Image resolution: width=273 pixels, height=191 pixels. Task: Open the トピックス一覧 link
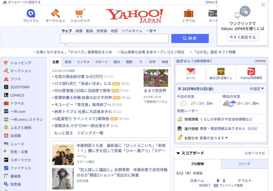click(90, 133)
